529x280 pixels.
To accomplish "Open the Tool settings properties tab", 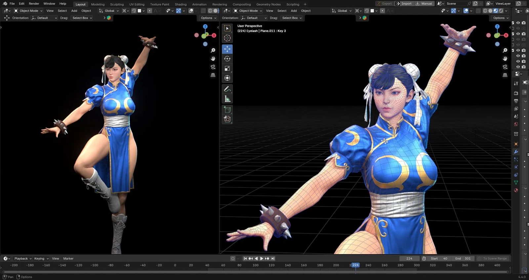I will pos(516,83).
